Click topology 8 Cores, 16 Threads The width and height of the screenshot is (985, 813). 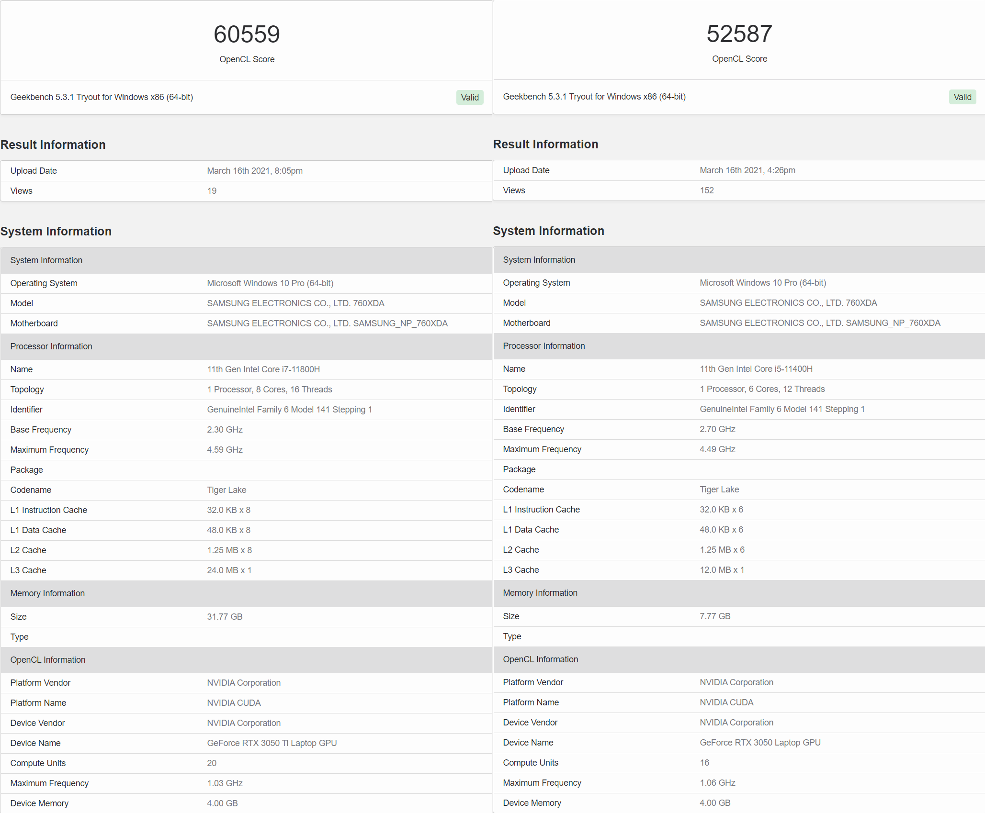(x=270, y=390)
